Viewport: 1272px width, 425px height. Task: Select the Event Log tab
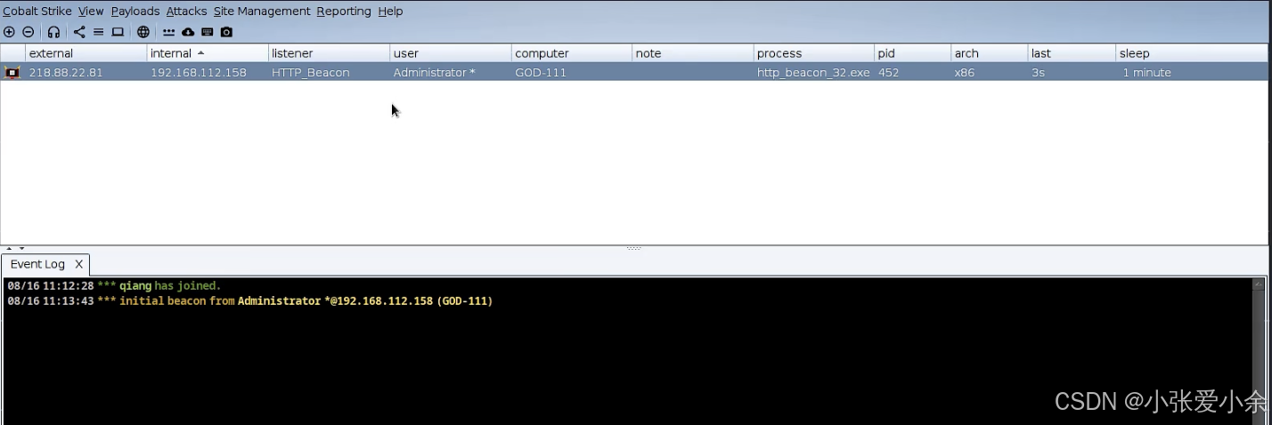pyautogui.click(x=45, y=264)
